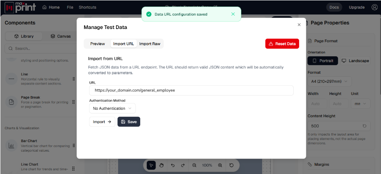
Task: Click into the URL input field
Action: 191,90
